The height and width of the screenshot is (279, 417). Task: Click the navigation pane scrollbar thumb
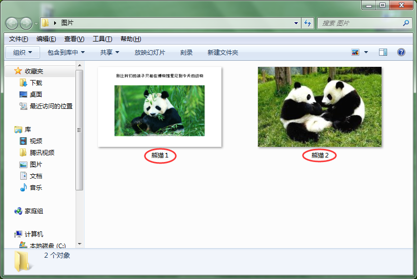[x=79, y=130]
